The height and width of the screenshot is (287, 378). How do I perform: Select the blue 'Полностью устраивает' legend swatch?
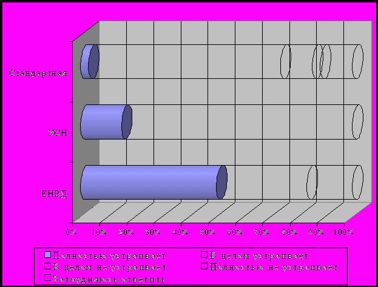pyautogui.click(x=48, y=254)
